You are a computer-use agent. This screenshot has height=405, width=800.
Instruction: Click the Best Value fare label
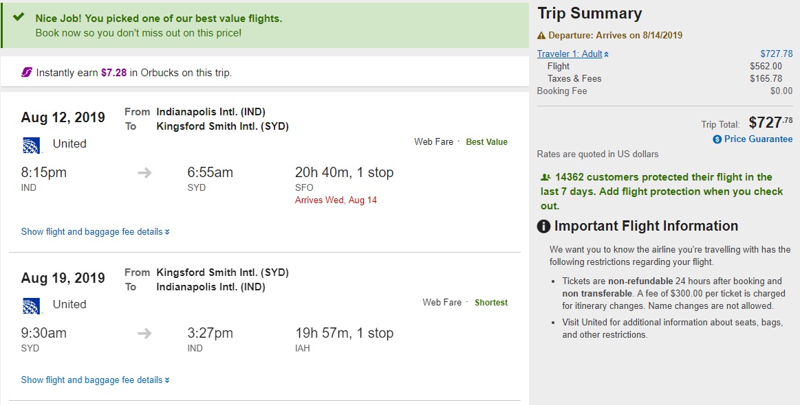(x=486, y=142)
